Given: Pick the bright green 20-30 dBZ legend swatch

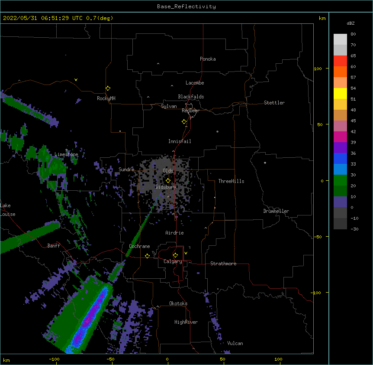Looking at the screenshot, I should point(340,180).
